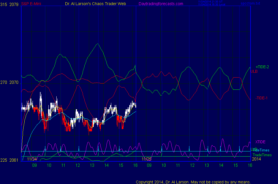Image resolution: width=278 pixels, height=184 pixels.
Task: Click hour label '13' under the 11/25 session
Action: 207,165
